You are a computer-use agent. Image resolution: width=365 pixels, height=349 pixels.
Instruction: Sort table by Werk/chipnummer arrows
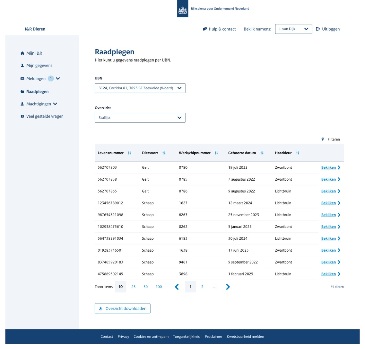(216, 153)
